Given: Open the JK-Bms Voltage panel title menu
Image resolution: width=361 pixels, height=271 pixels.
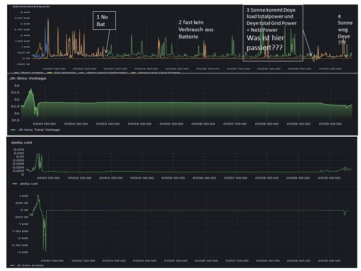Looking at the screenshot, I should (x=27, y=78).
